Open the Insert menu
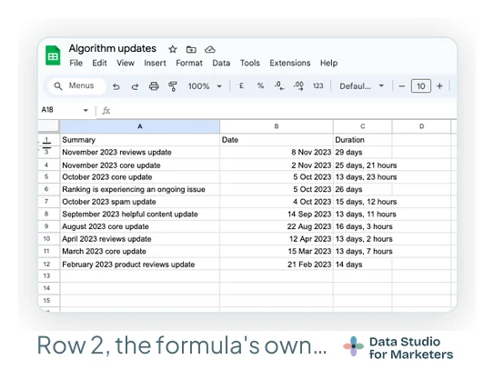Viewport: 494px width, 380px height. [155, 63]
